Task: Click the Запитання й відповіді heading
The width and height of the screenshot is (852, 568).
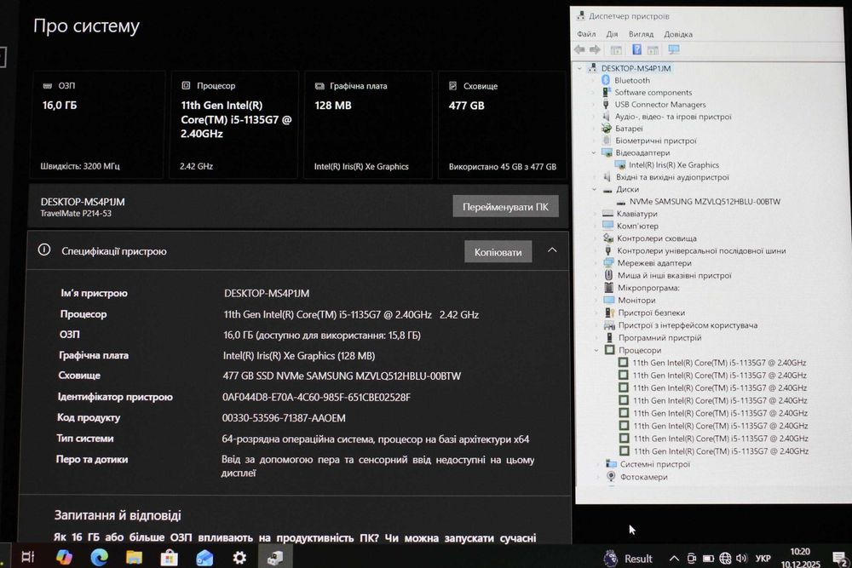Action: 118,515
